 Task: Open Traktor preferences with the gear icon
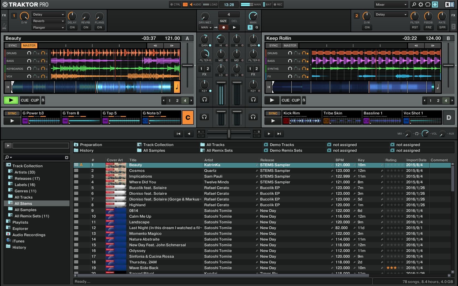click(x=421, y=4)
